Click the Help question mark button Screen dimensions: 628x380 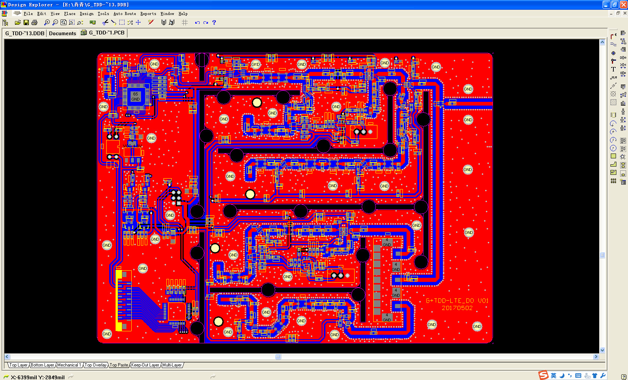214,22
